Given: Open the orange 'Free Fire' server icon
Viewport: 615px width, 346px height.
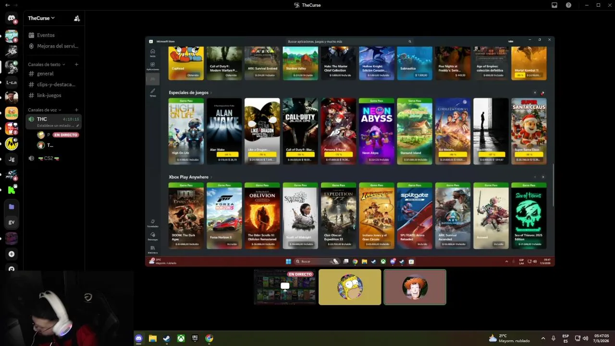Looking at the screenshot, I should pyautogui.click(x=12, y=113).
